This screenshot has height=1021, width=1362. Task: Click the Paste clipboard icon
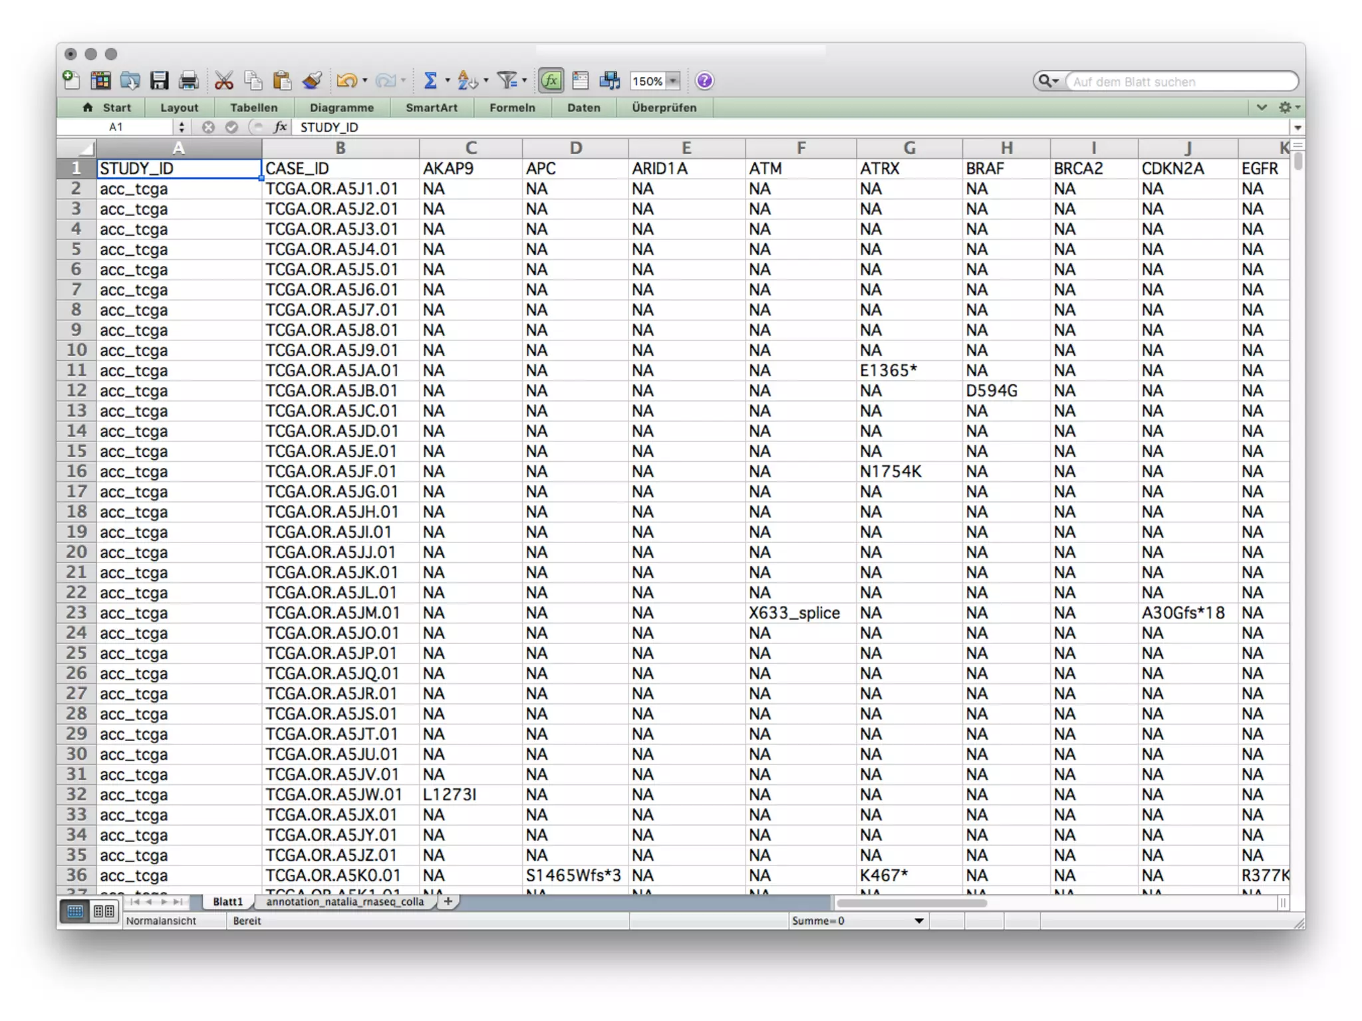(x=282, y=81)
